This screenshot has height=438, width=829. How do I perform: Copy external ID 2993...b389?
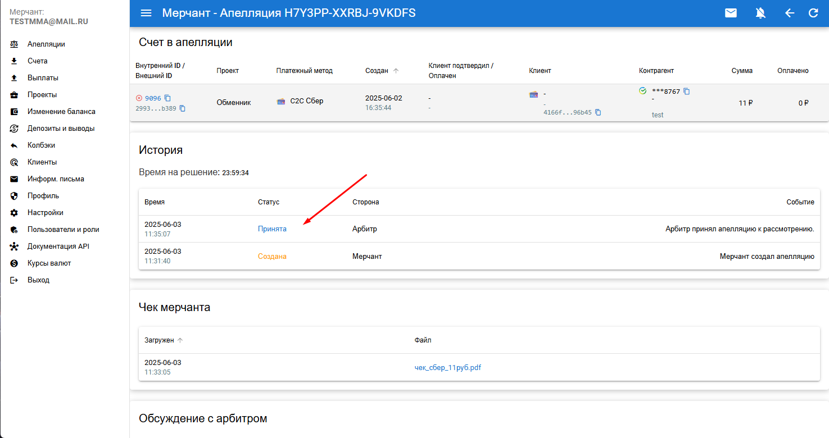[x=182, y=108]
